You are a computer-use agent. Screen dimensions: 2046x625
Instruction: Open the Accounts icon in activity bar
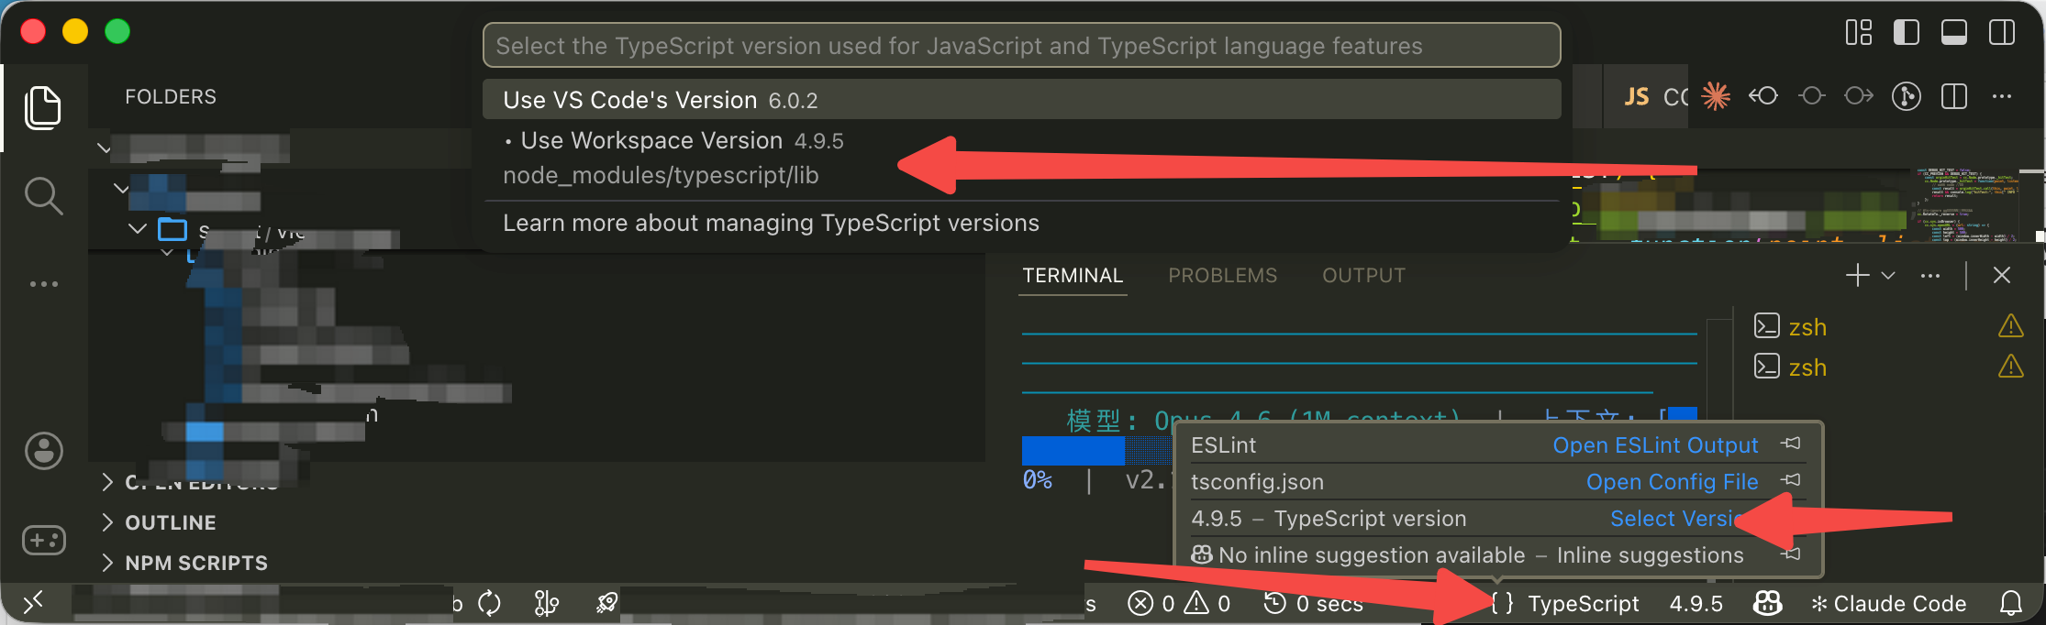(x=43, y=451)
